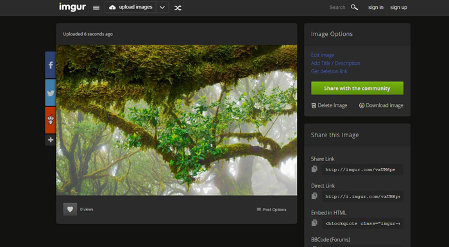Click the Edit image link
This screenshot has height=247, width=449.
tap(323, 55)
